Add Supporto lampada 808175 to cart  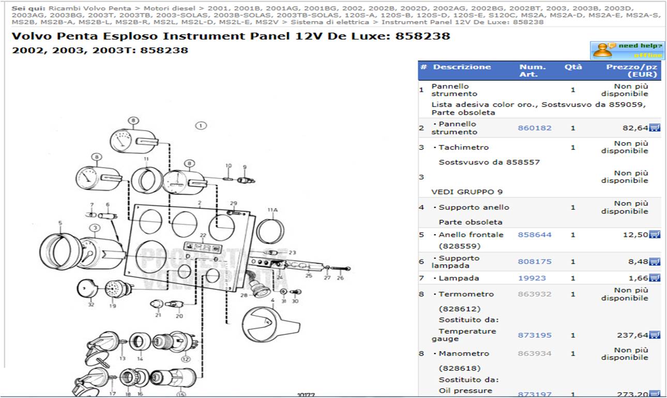click(x=655, y=262)
